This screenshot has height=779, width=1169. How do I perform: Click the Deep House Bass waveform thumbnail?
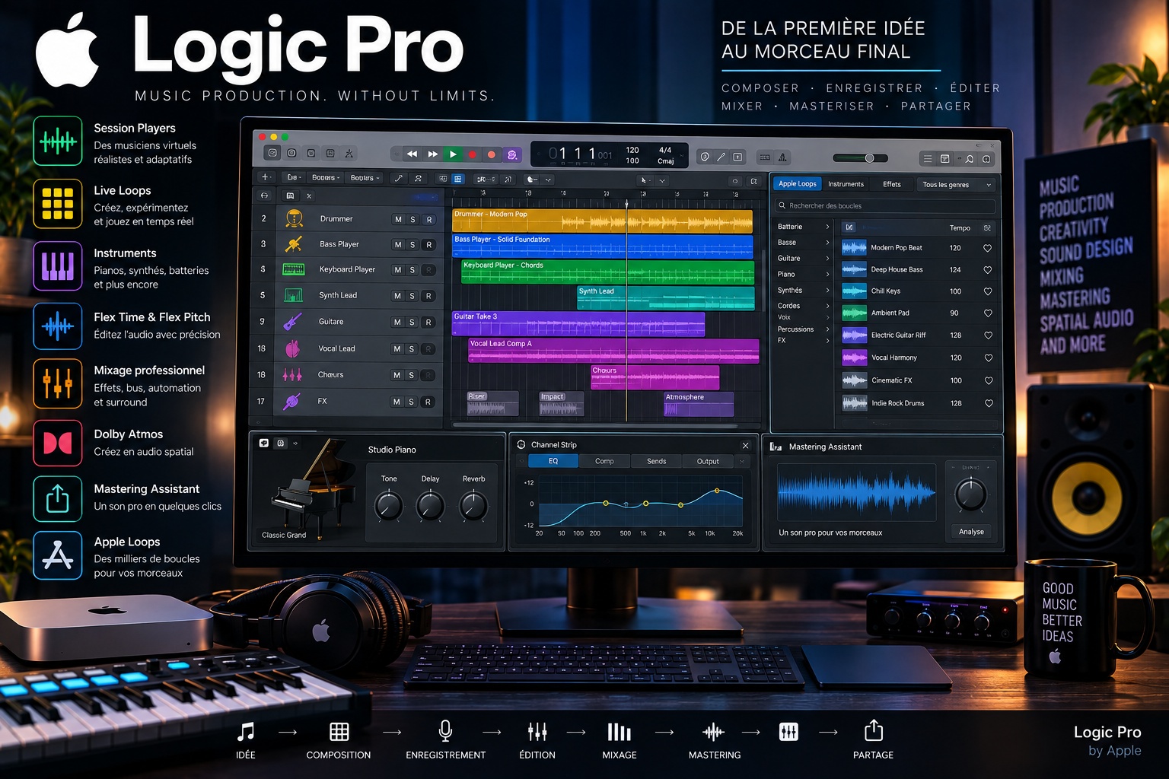click(x=854, y=269)
